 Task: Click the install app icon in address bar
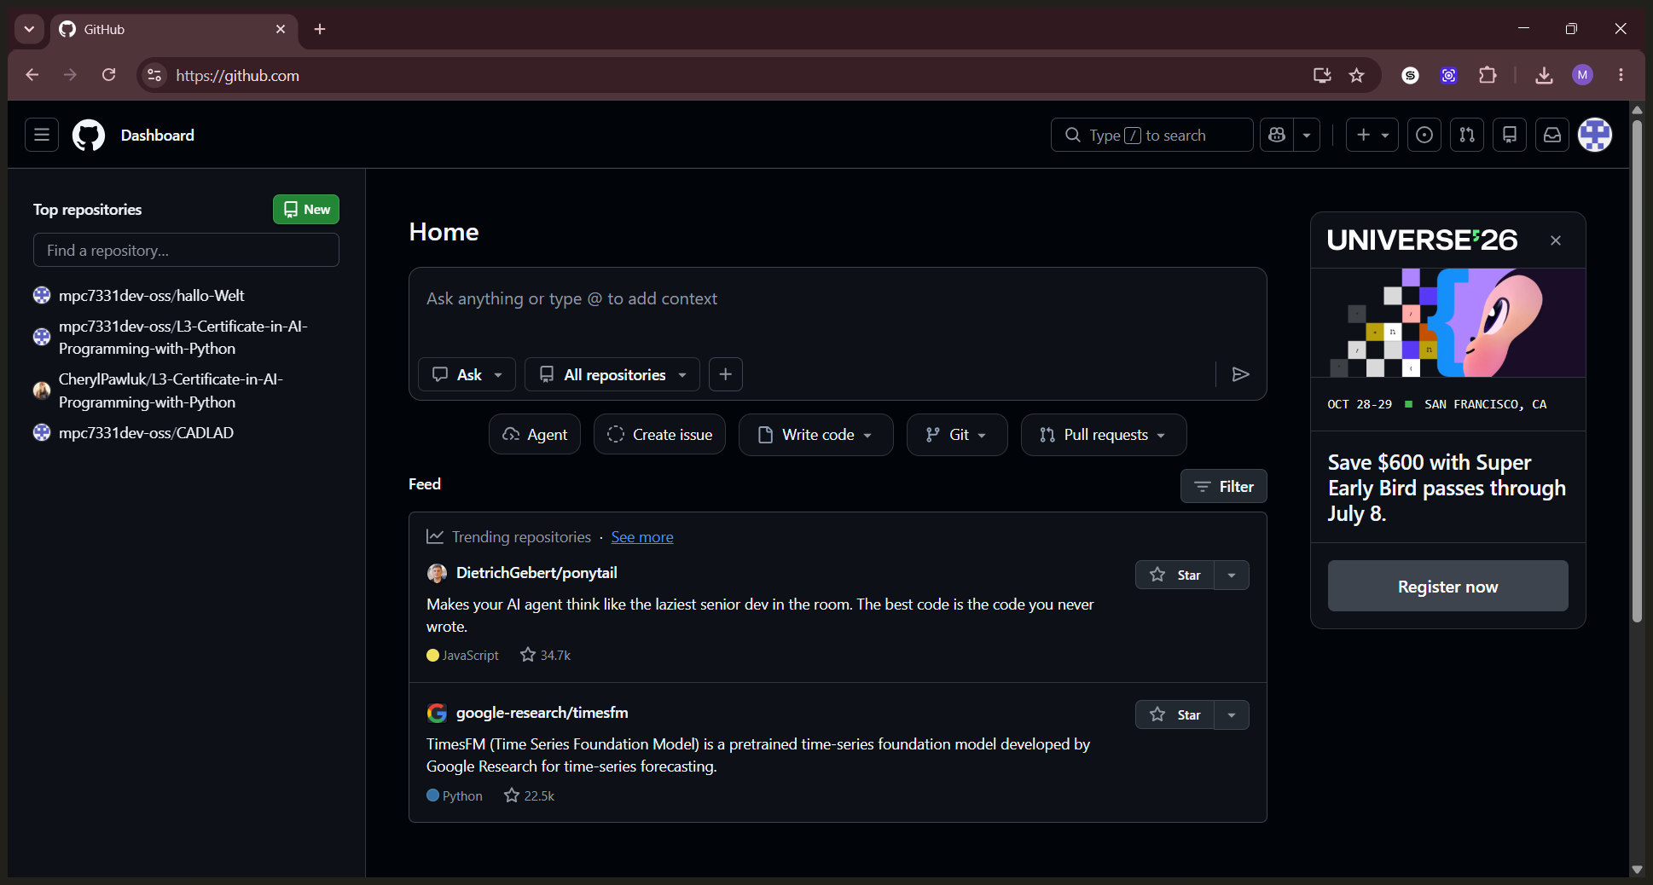coord(1322,75)
